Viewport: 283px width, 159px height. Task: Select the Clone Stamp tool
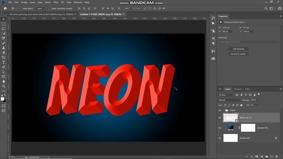pos(4,48)
